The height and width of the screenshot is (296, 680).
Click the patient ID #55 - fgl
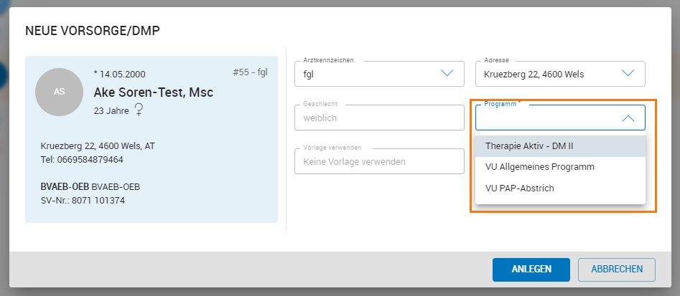click(250, 72)
